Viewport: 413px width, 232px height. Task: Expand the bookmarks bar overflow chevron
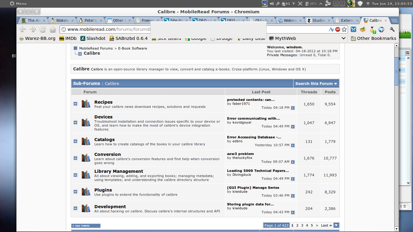[x=343, y=38]
